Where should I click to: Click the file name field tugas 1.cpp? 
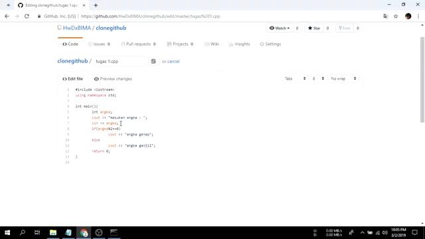pos(119,62)
